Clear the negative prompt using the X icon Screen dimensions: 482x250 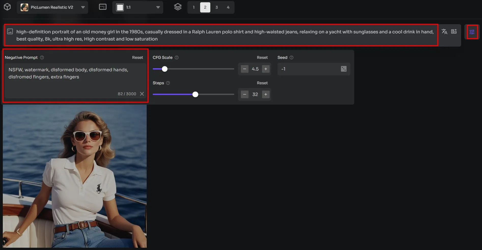click(x=142, y=94)
